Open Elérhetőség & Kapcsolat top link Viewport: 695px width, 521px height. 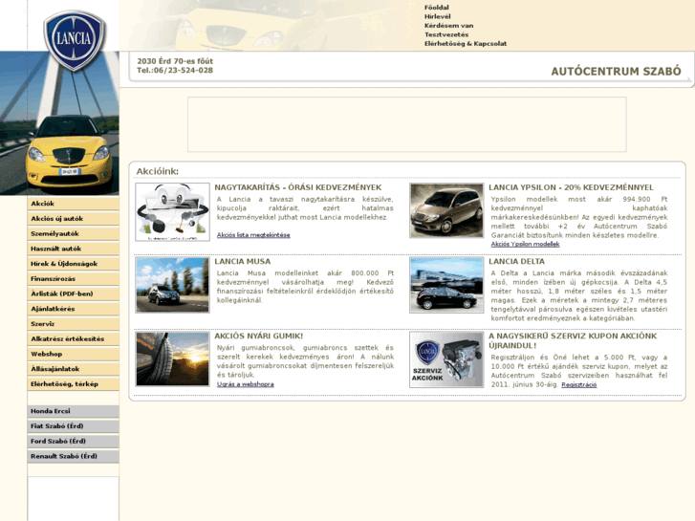click(x=466, y=43)
